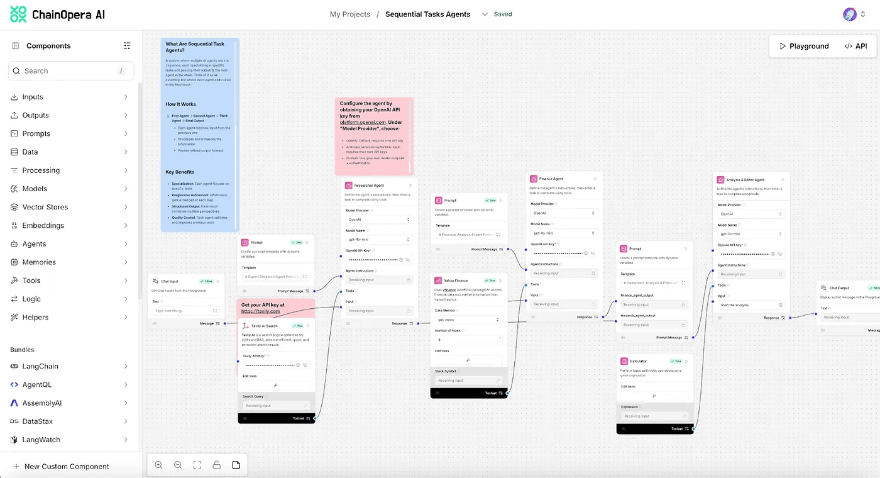Click Chat Input Text field
Screen dimensions: 880x478
(x=187, y=311)
